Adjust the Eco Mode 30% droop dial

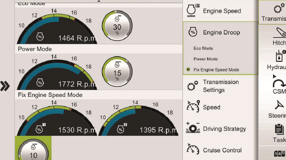tap(117, 27)
